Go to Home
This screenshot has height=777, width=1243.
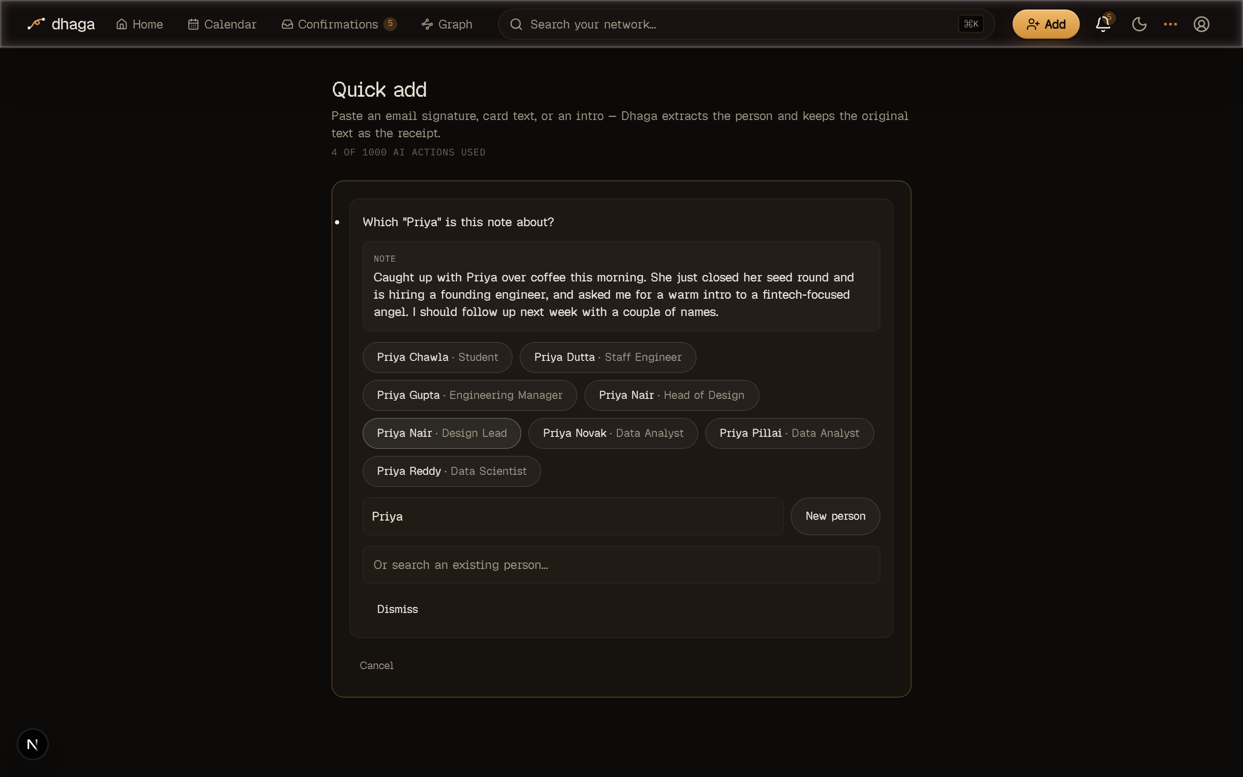coord(139,24)
